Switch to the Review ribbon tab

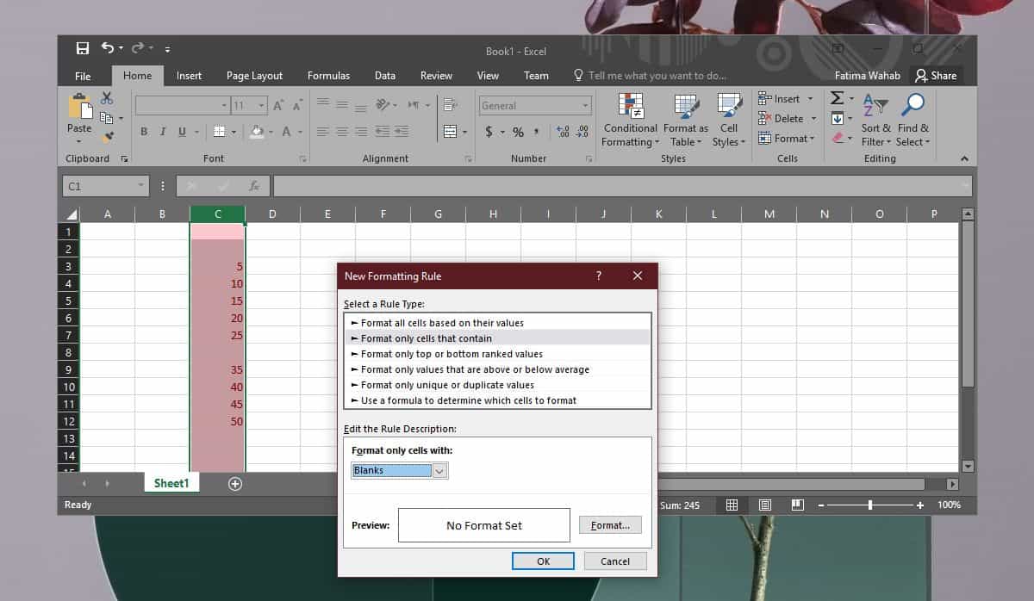pyautogui.click(x=436, y=76)
